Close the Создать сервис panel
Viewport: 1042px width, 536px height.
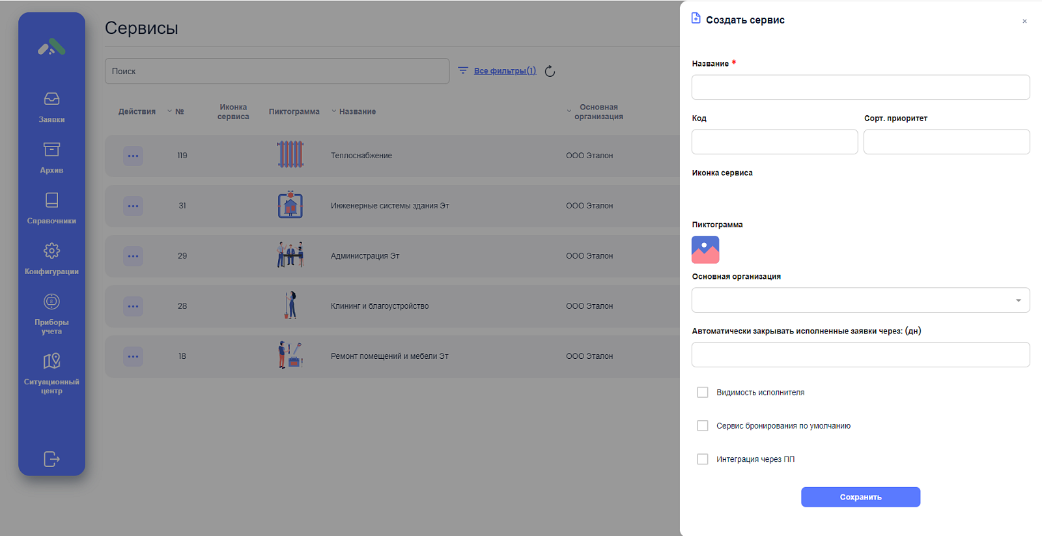tap(1024, 21)
